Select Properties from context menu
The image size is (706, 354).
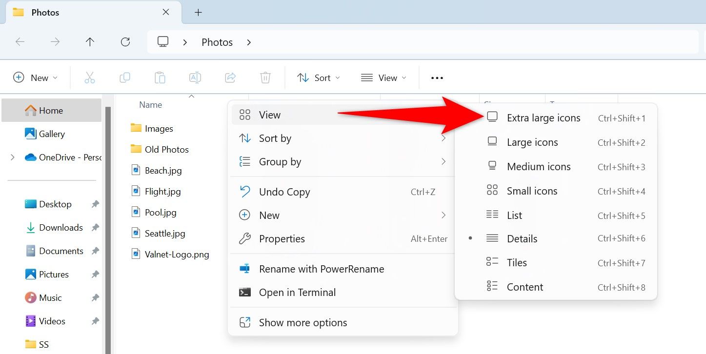tap(282, 239)
